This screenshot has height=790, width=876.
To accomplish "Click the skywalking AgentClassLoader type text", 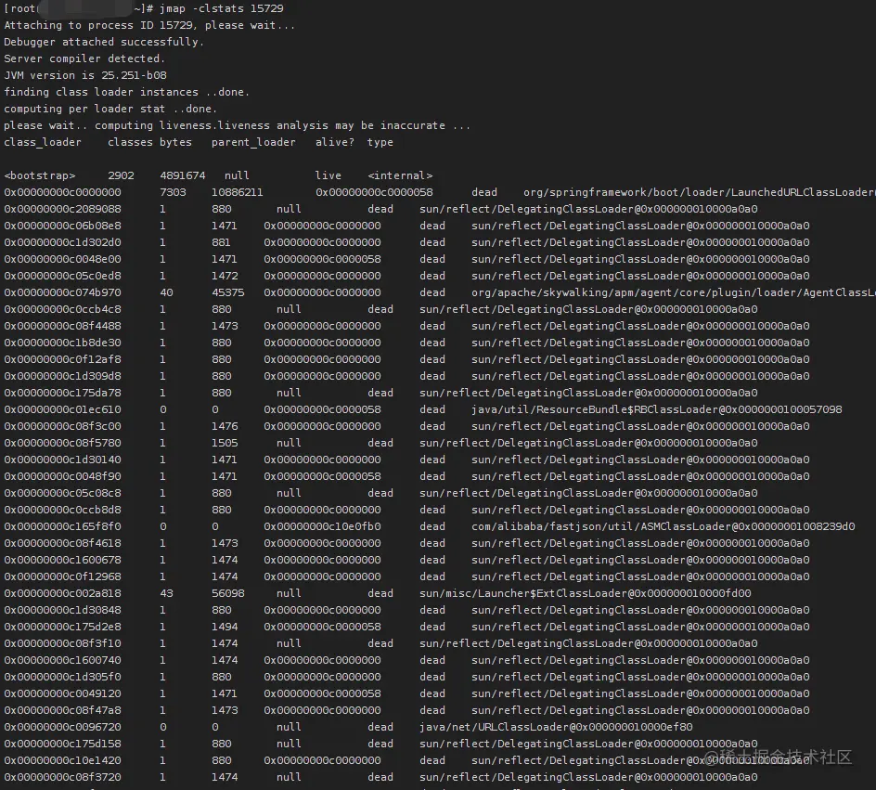I will (674, 292).
